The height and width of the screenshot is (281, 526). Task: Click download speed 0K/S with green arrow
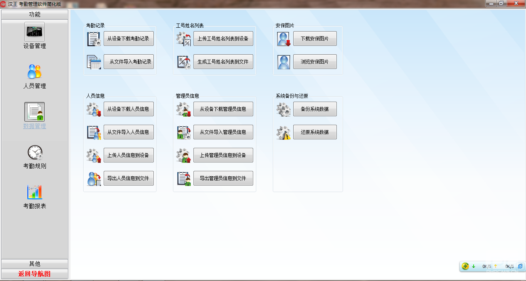pos(482,266)
